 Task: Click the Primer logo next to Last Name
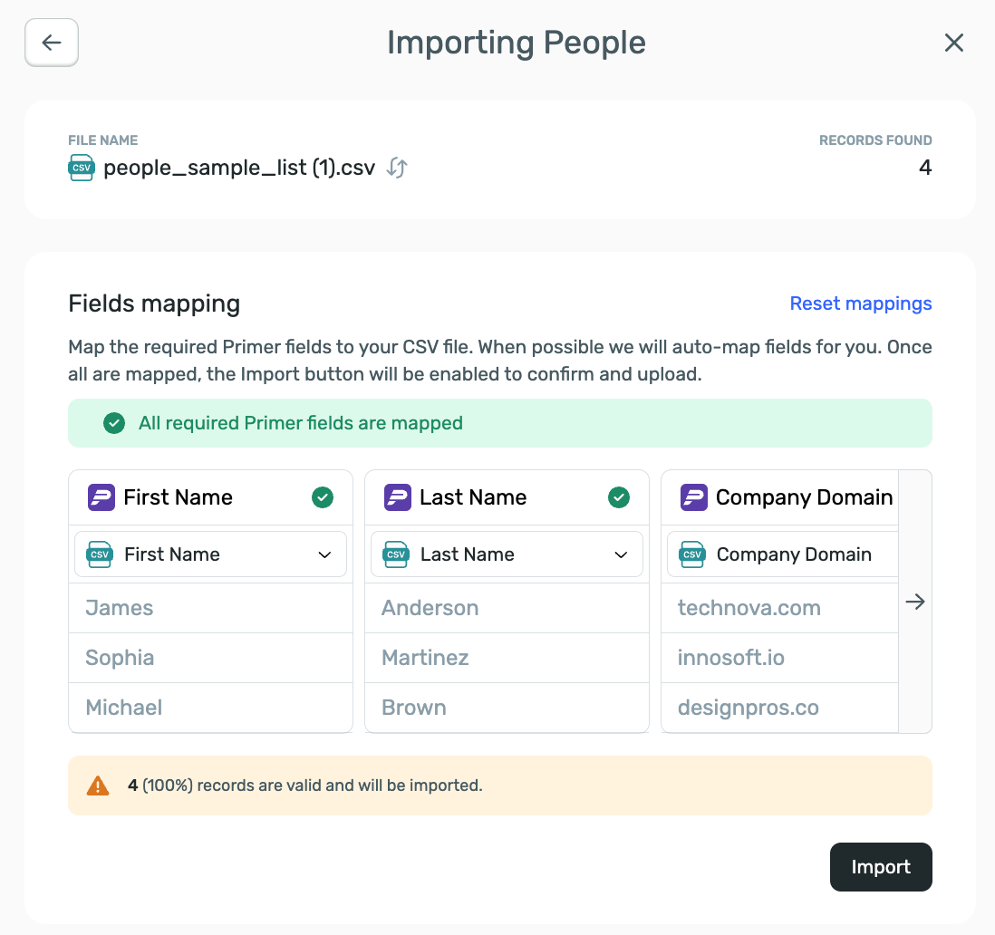coord(397,497)
